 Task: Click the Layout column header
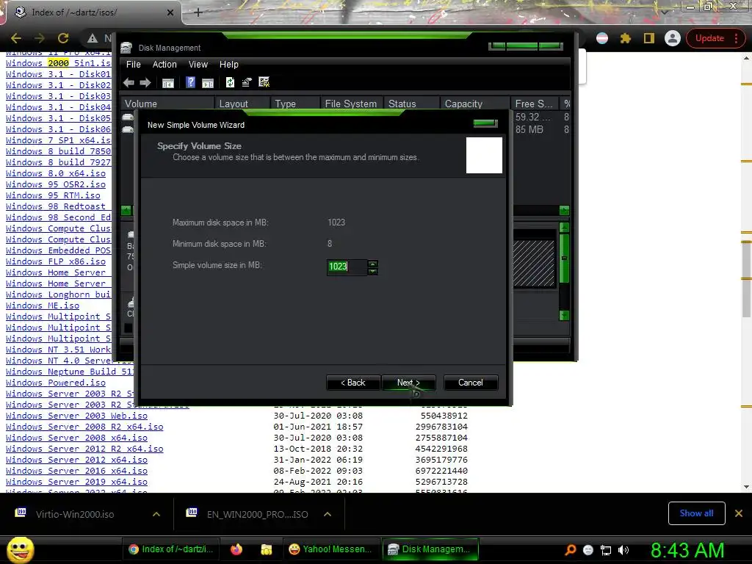(242, 104)
